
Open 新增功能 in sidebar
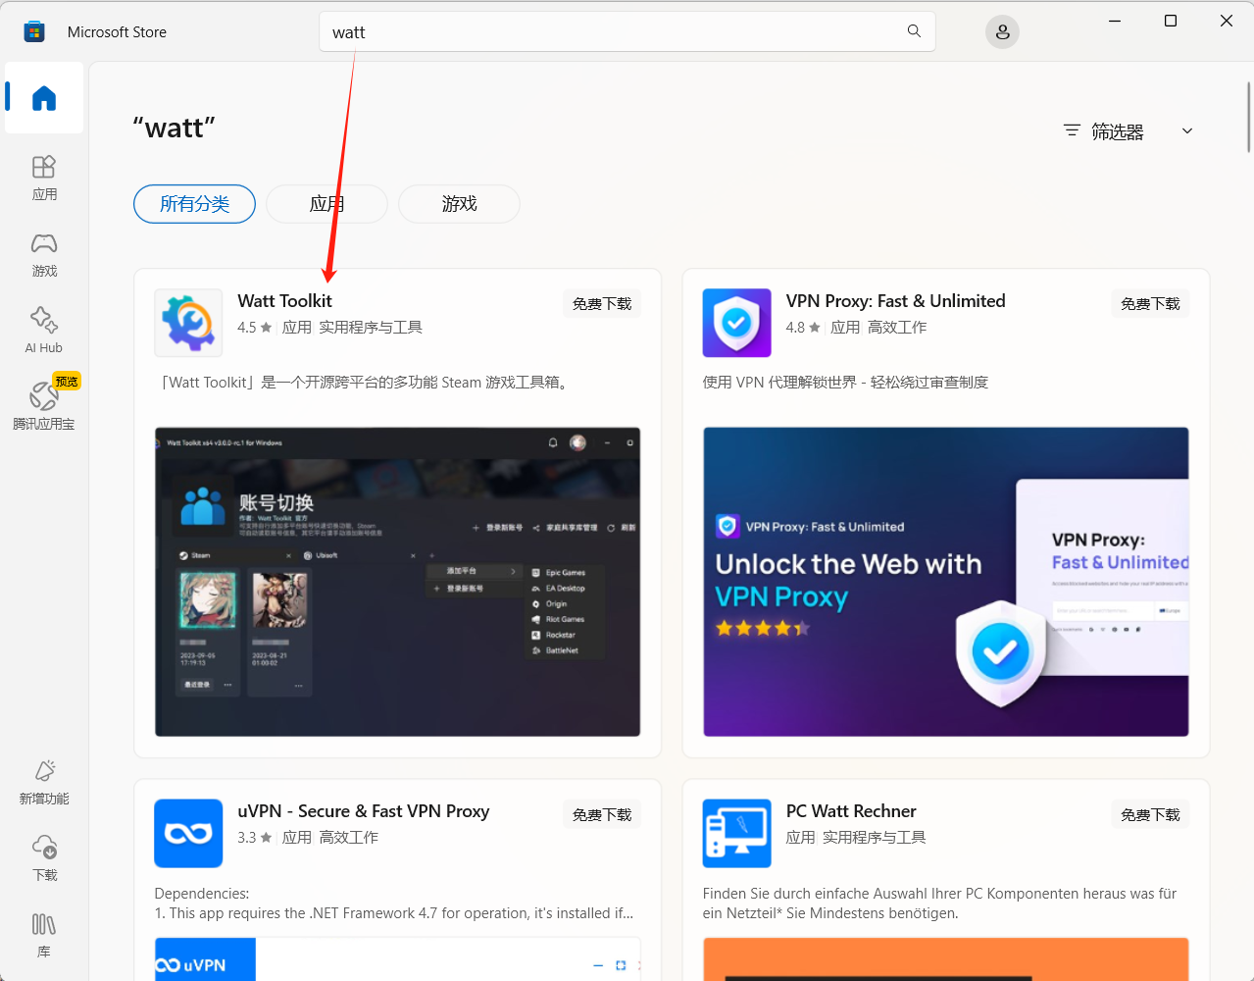[x=44, y=782]
